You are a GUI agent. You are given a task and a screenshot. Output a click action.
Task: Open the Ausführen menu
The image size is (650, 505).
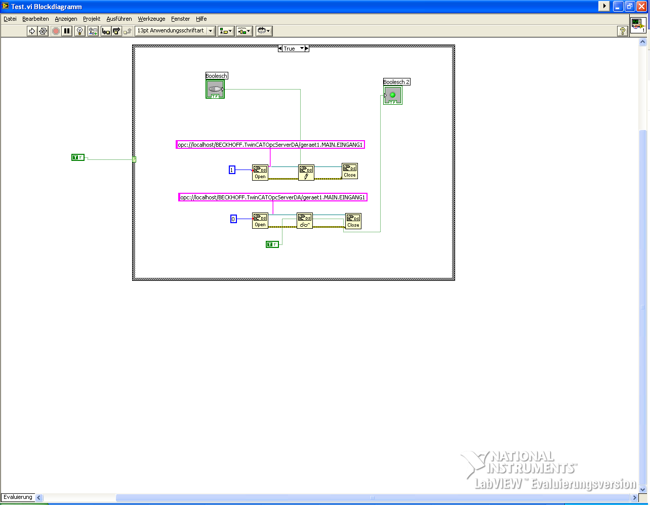(119, 19)
